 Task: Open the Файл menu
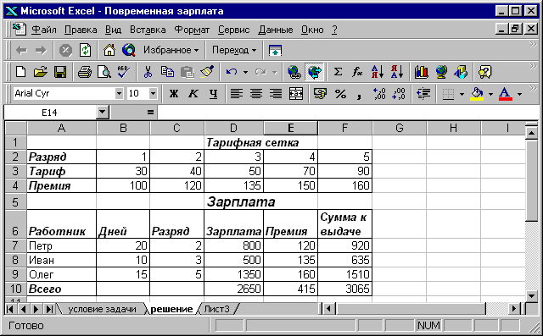point(44,30)
